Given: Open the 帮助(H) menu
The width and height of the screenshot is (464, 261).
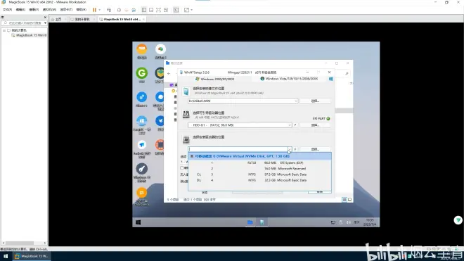Looking at the screenshot, I should pyautogui.click(x=82, y=10).
